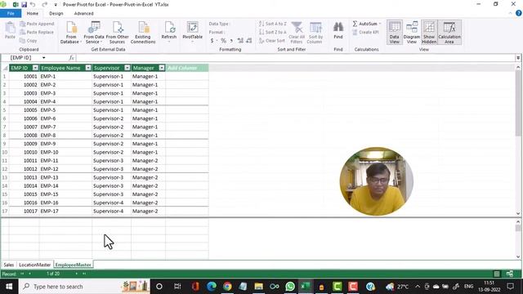Click AutoSum sigma button
The width and height of the screenshot is (523, 294).
pos(364,24)
